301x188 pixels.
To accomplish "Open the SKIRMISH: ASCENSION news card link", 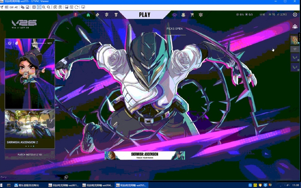I will click(x=30, y=130).
